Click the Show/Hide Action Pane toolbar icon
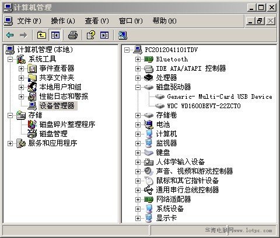280x238 pixels. tap(104, 35)
